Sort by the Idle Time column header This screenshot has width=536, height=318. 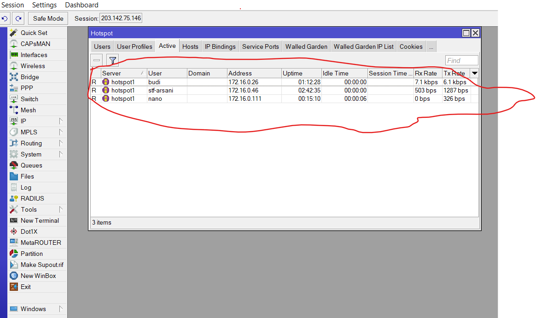pos(344,73)
